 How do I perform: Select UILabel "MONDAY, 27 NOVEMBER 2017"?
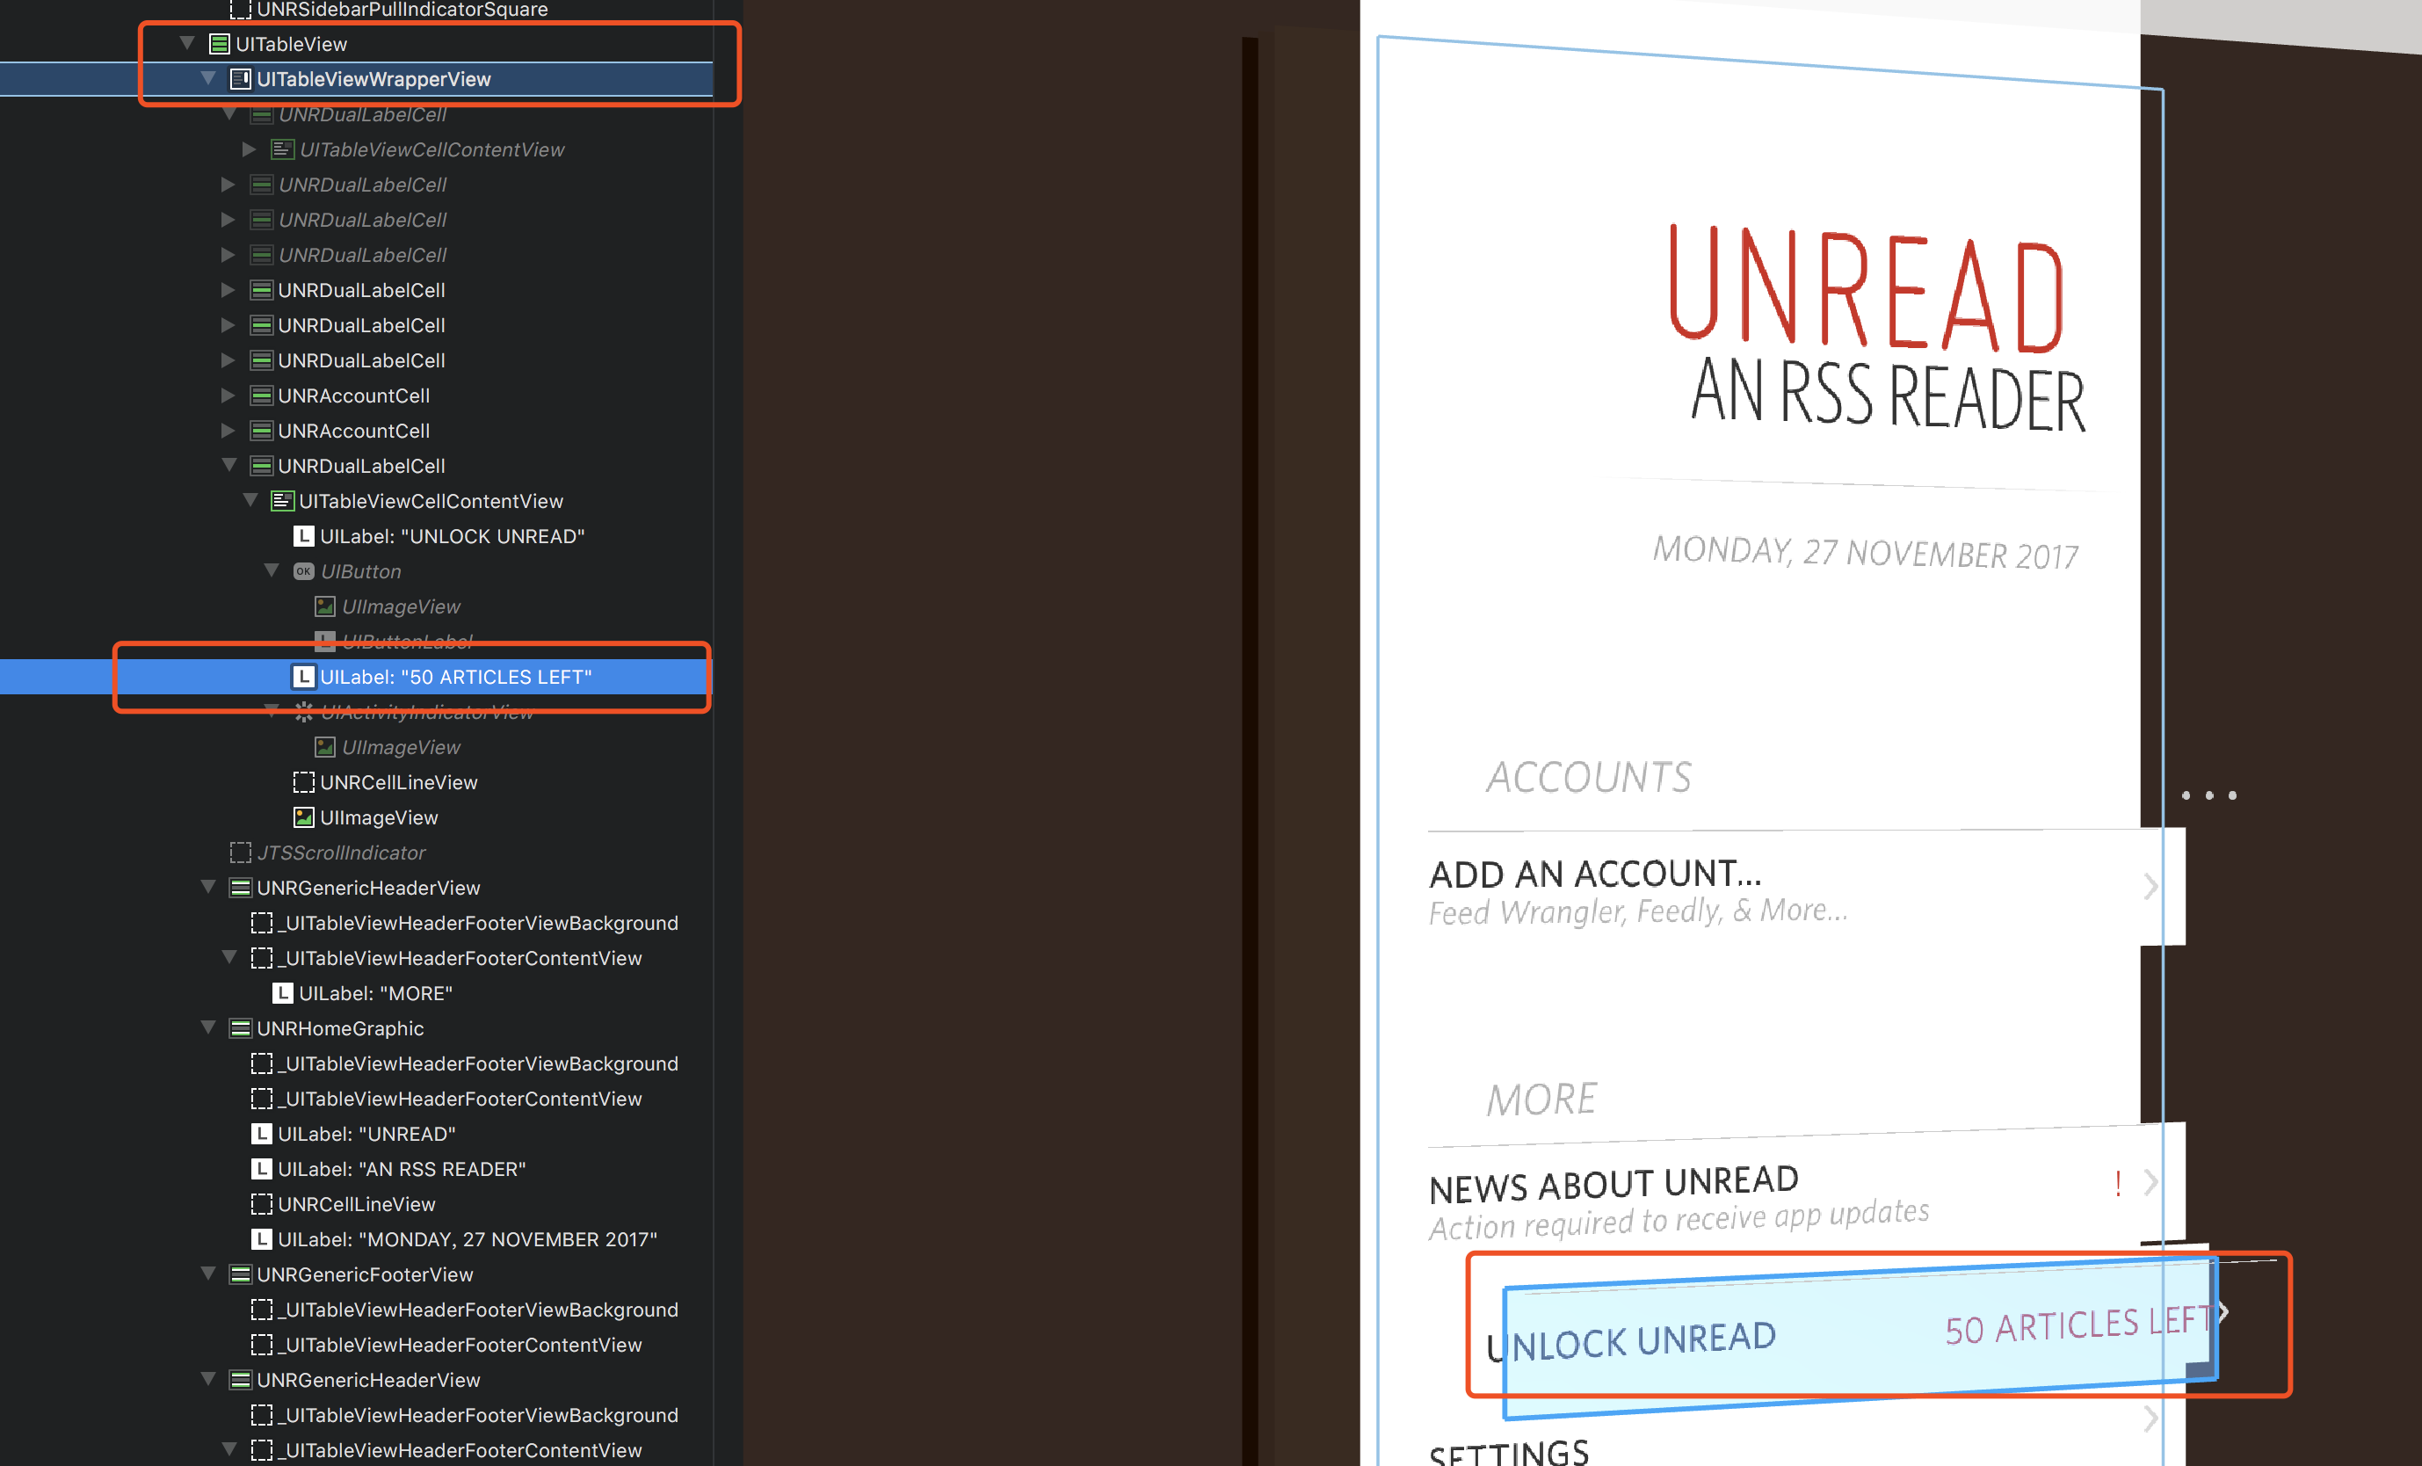click(467, 1239)
